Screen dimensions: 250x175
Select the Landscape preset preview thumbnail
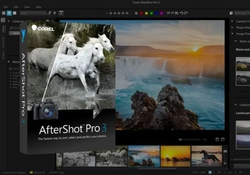coord(243,135)
